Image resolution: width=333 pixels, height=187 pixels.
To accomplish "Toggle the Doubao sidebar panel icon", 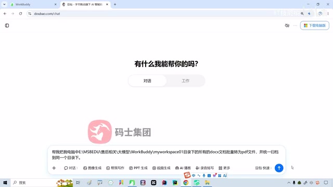I will pyautogui.click(x=7, y=25).
